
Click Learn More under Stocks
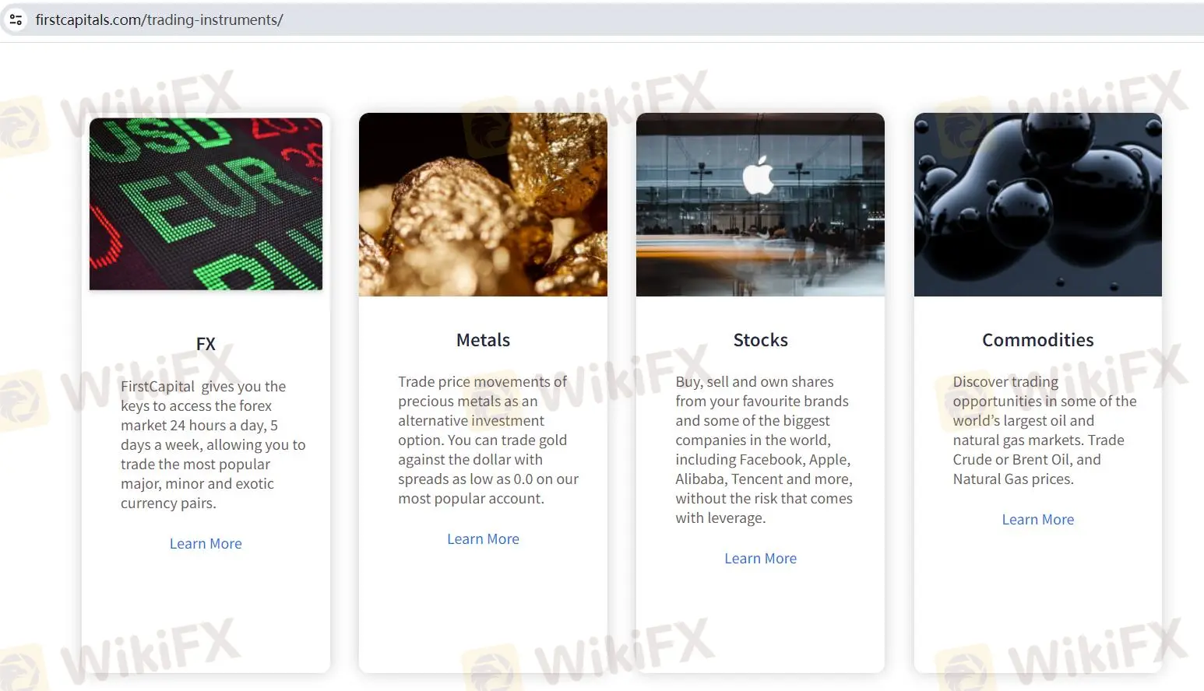pyautogui.click(x=760, y=559)
